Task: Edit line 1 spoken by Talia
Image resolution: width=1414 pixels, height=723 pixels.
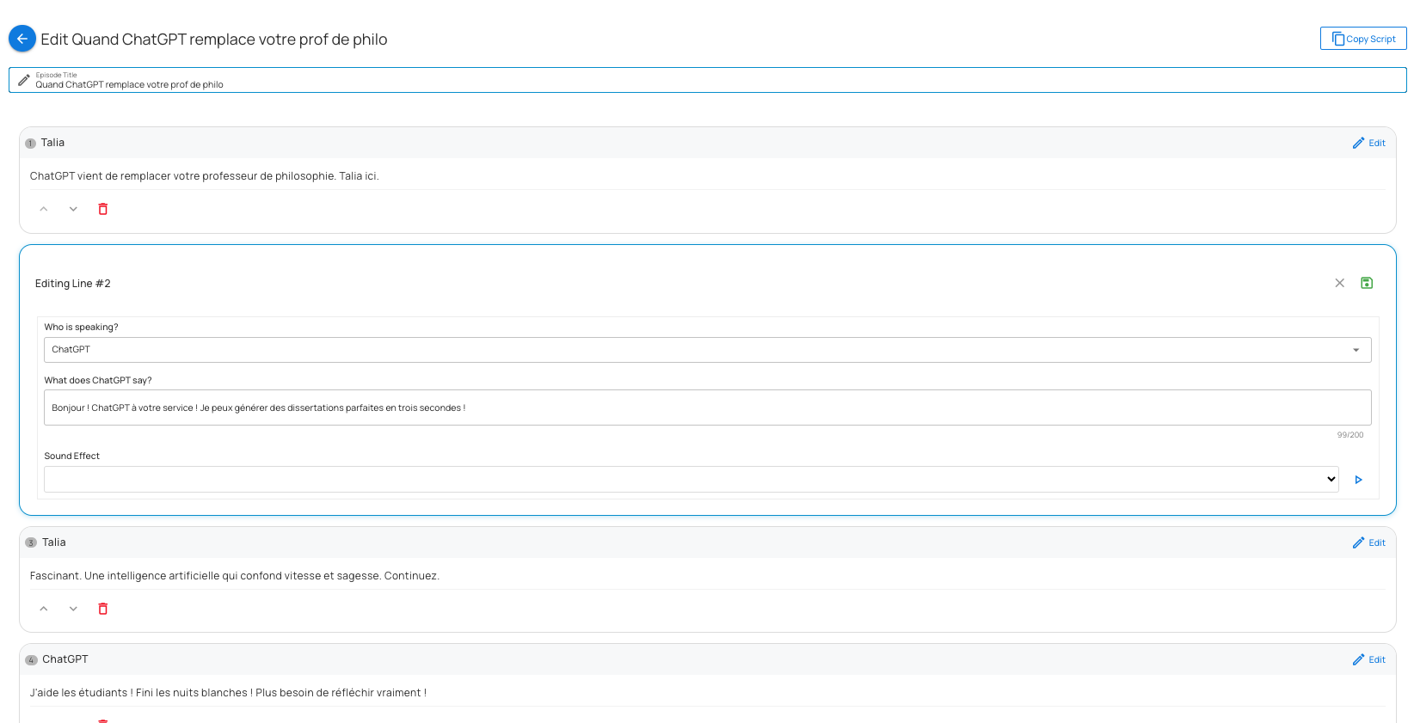Action: tap(1368, 143)
